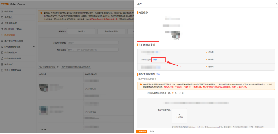Viewport: 278px width, 134px height.
Task: Click 快速筛选 label on background page
Action: [62, 31]
